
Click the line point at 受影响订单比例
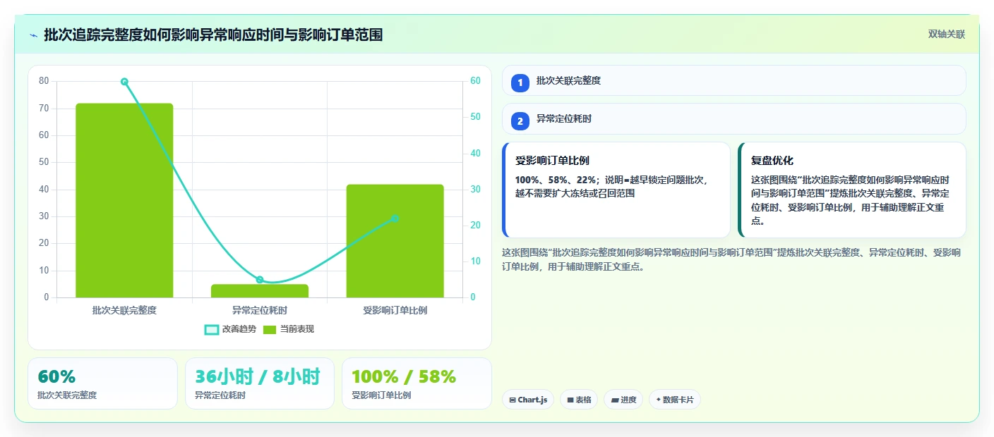click(x=395, y=218)
